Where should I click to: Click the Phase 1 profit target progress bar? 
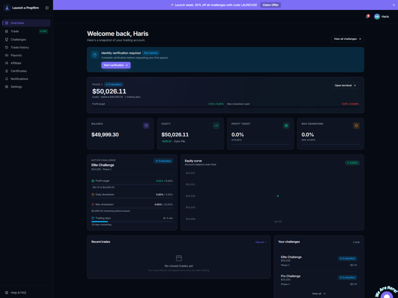tap(158, 107)
